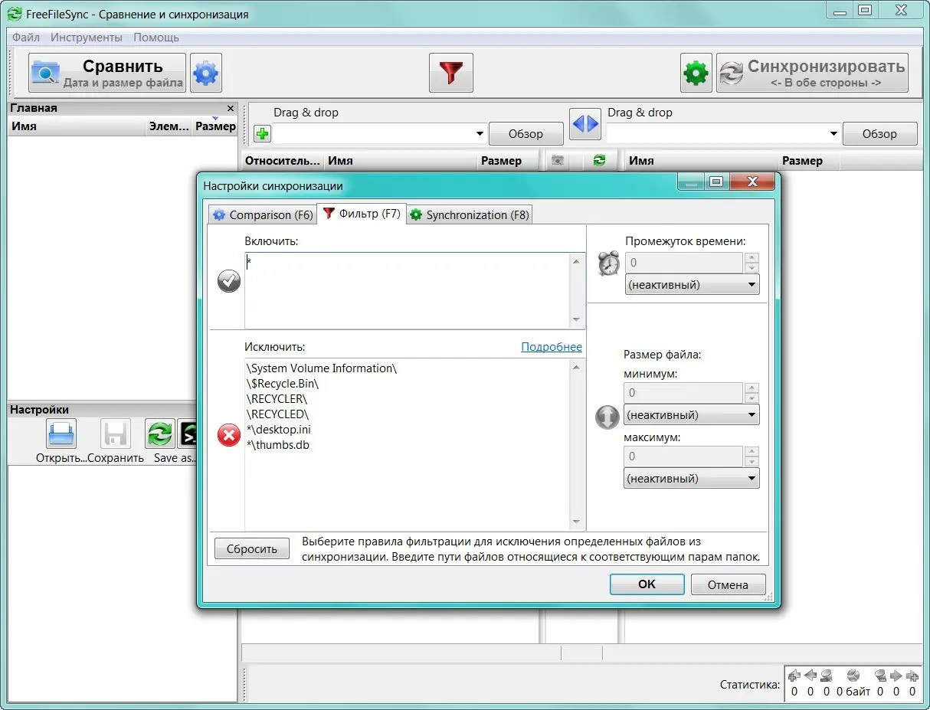930x710 pixels.
Task: Decrease the максимум size spinner value
Action: click(752, 461)
